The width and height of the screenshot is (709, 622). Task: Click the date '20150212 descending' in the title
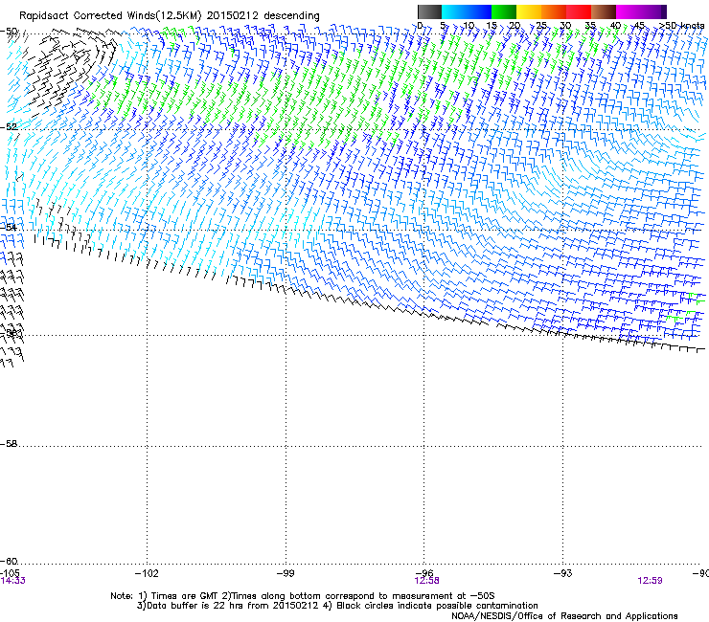[263, 15]
